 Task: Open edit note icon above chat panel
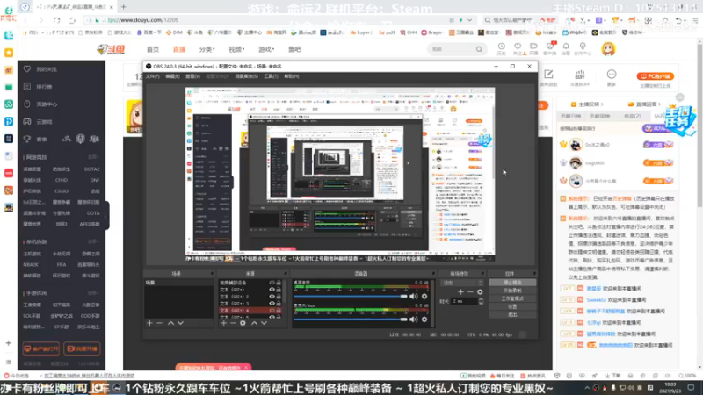548,75
